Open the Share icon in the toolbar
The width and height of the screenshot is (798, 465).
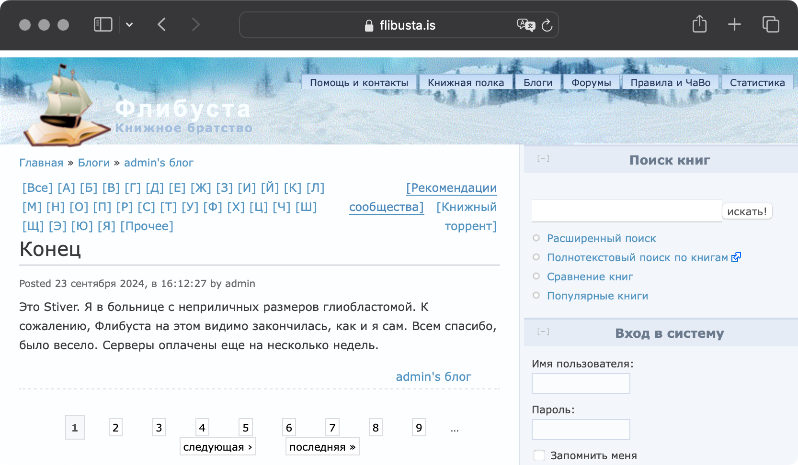coord(699,24)
